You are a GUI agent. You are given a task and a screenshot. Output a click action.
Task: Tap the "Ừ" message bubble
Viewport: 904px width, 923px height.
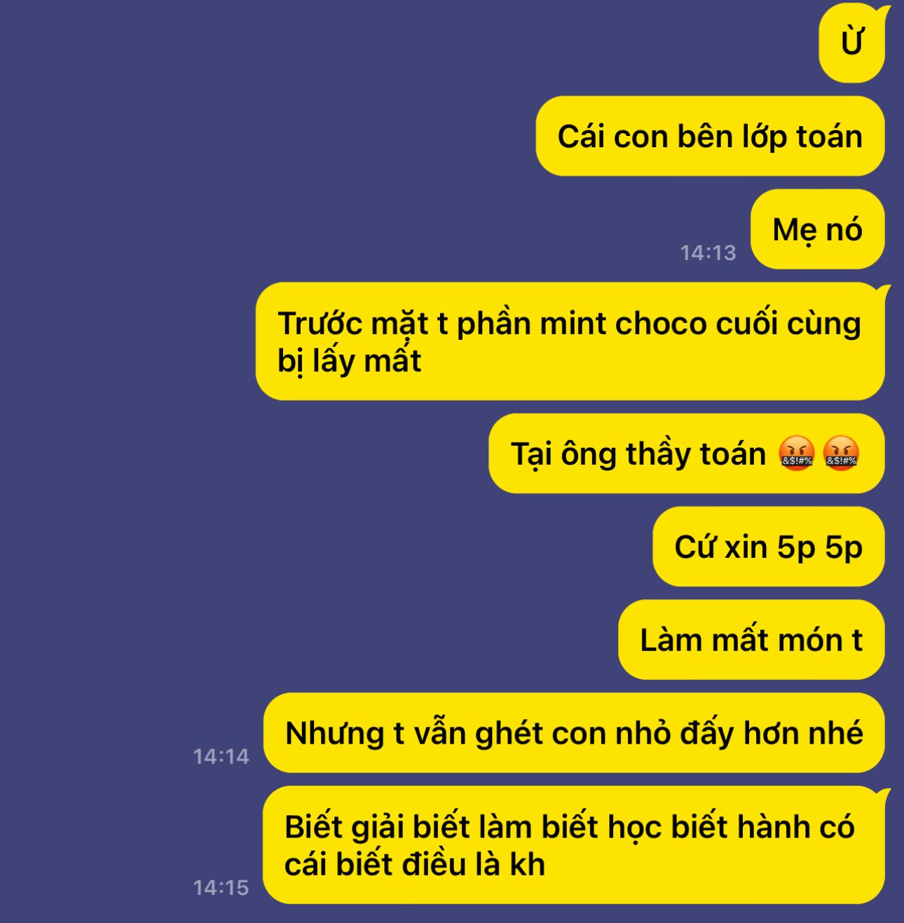852,42
